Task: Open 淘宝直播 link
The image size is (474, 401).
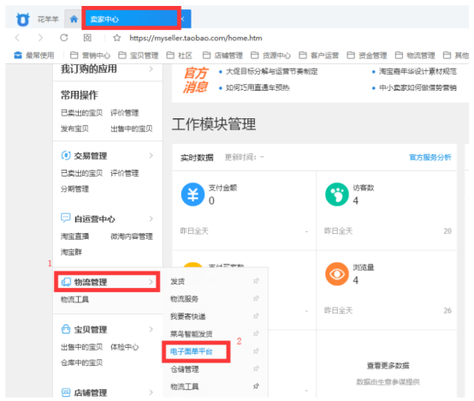Action: point(74,236)
